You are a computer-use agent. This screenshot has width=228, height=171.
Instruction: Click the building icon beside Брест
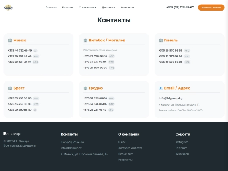tap(10, 88)
